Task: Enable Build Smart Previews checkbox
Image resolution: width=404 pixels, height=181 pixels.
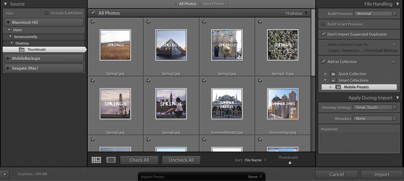Action: [323, 24]
